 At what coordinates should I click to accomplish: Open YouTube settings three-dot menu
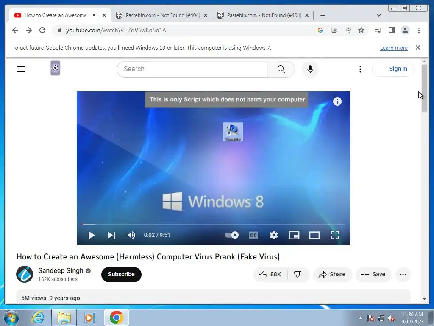(360, 69)
